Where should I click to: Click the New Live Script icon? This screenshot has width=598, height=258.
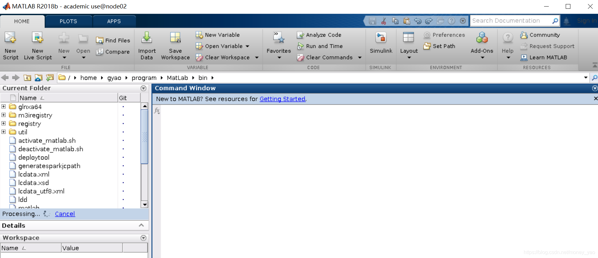(38, 38)
